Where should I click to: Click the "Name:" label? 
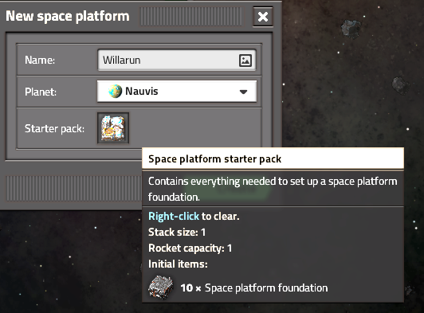click(x=40, y=60)
